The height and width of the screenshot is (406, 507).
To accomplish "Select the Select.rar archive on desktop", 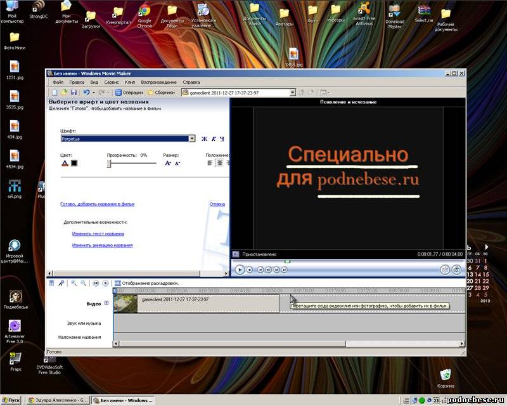I will tap(424, 14).
